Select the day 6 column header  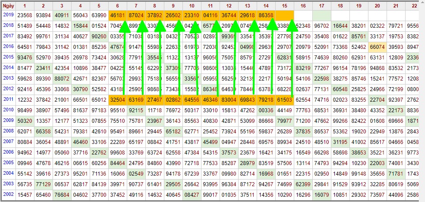pos(117,5)
